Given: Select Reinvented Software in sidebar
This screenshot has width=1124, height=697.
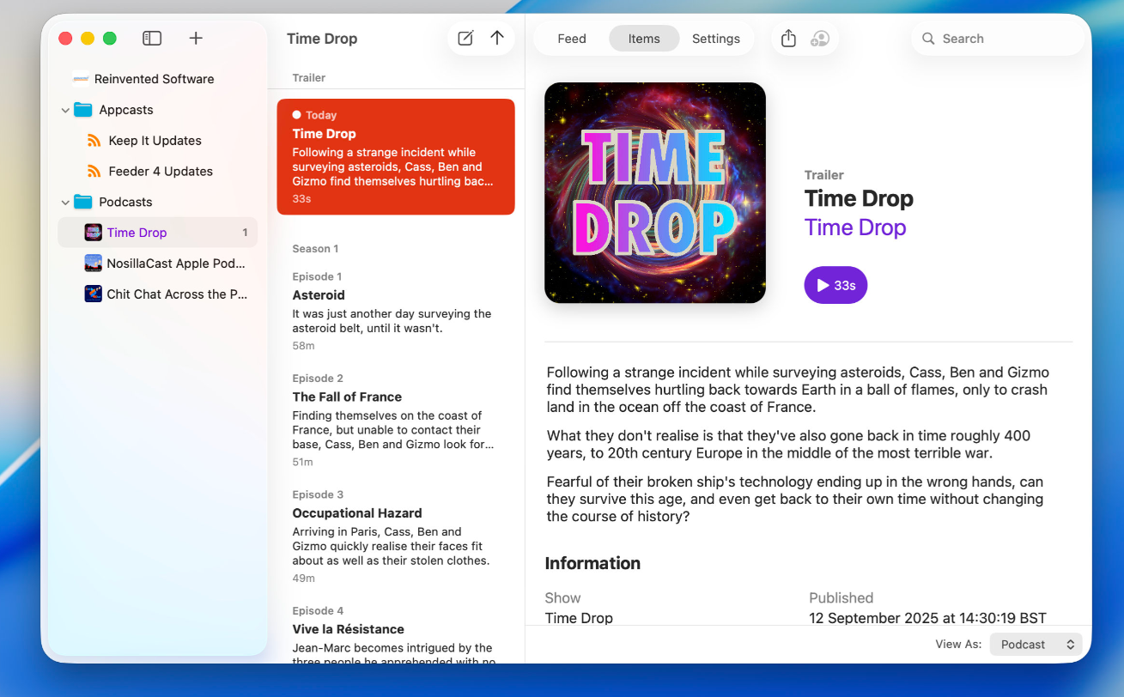Looking at the screenshot, I should [x=154, y=79].
